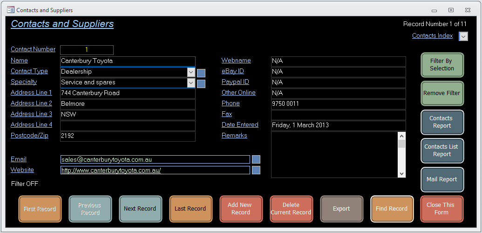Click the blue square beside Specialty
The image size is (482, 233).
[x=201, y=84]
